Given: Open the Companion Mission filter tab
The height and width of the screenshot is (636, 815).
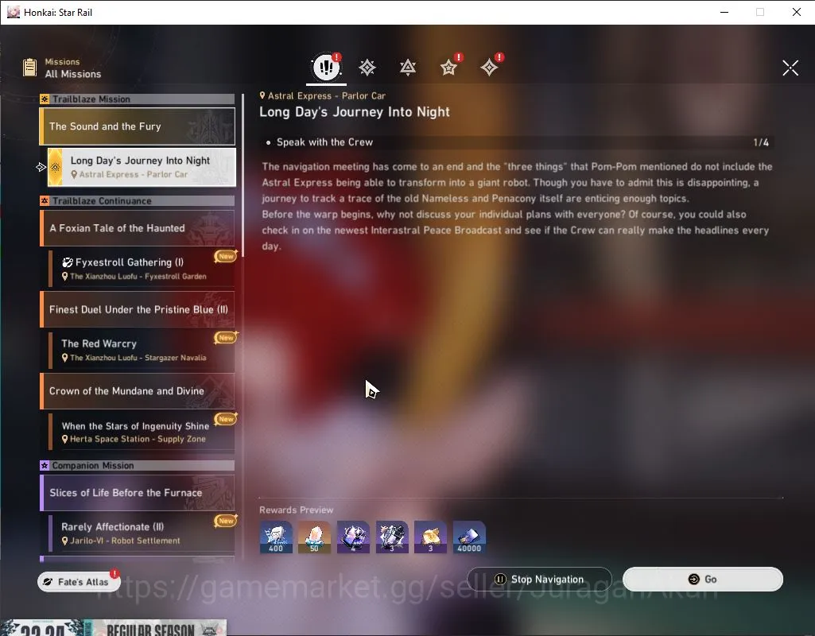Looking at the screenshot, I should point(448,68).
